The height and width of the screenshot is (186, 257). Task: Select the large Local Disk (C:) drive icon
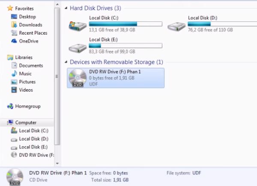[78, 26]
